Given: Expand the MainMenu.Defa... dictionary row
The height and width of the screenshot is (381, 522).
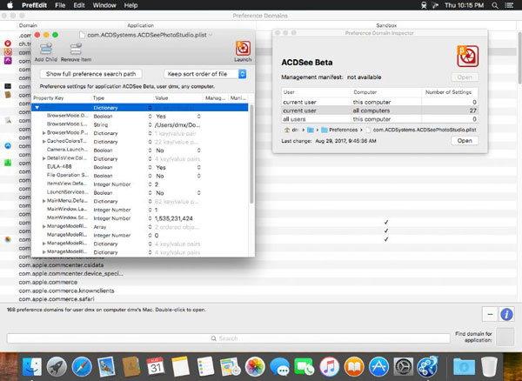Looking at the screenshot, I should [44, 201].
